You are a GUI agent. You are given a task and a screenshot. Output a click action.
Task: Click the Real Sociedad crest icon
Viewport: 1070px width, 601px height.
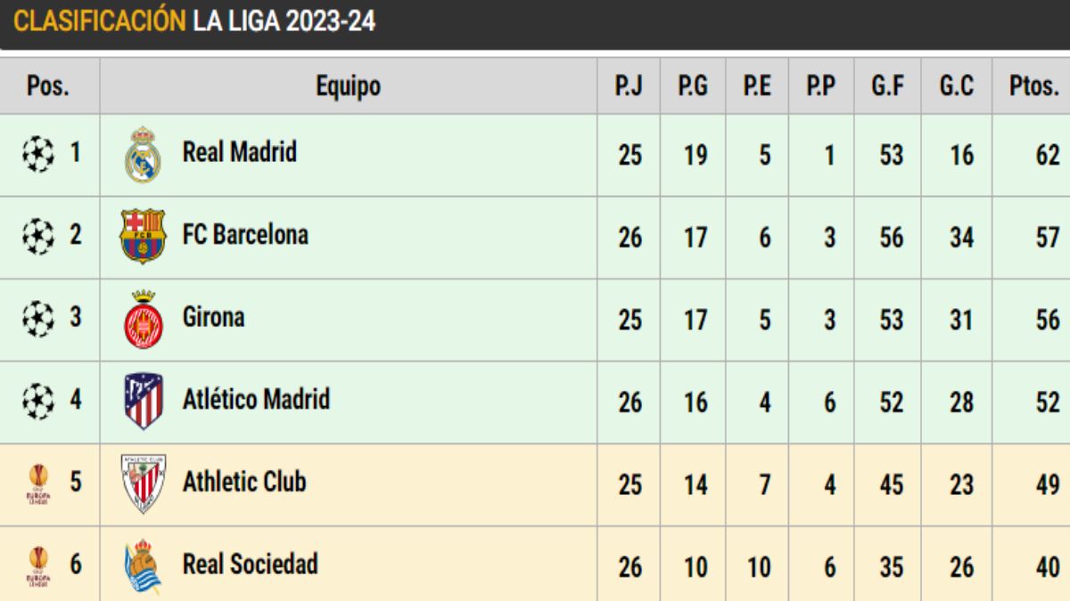[x=143, y=566]
